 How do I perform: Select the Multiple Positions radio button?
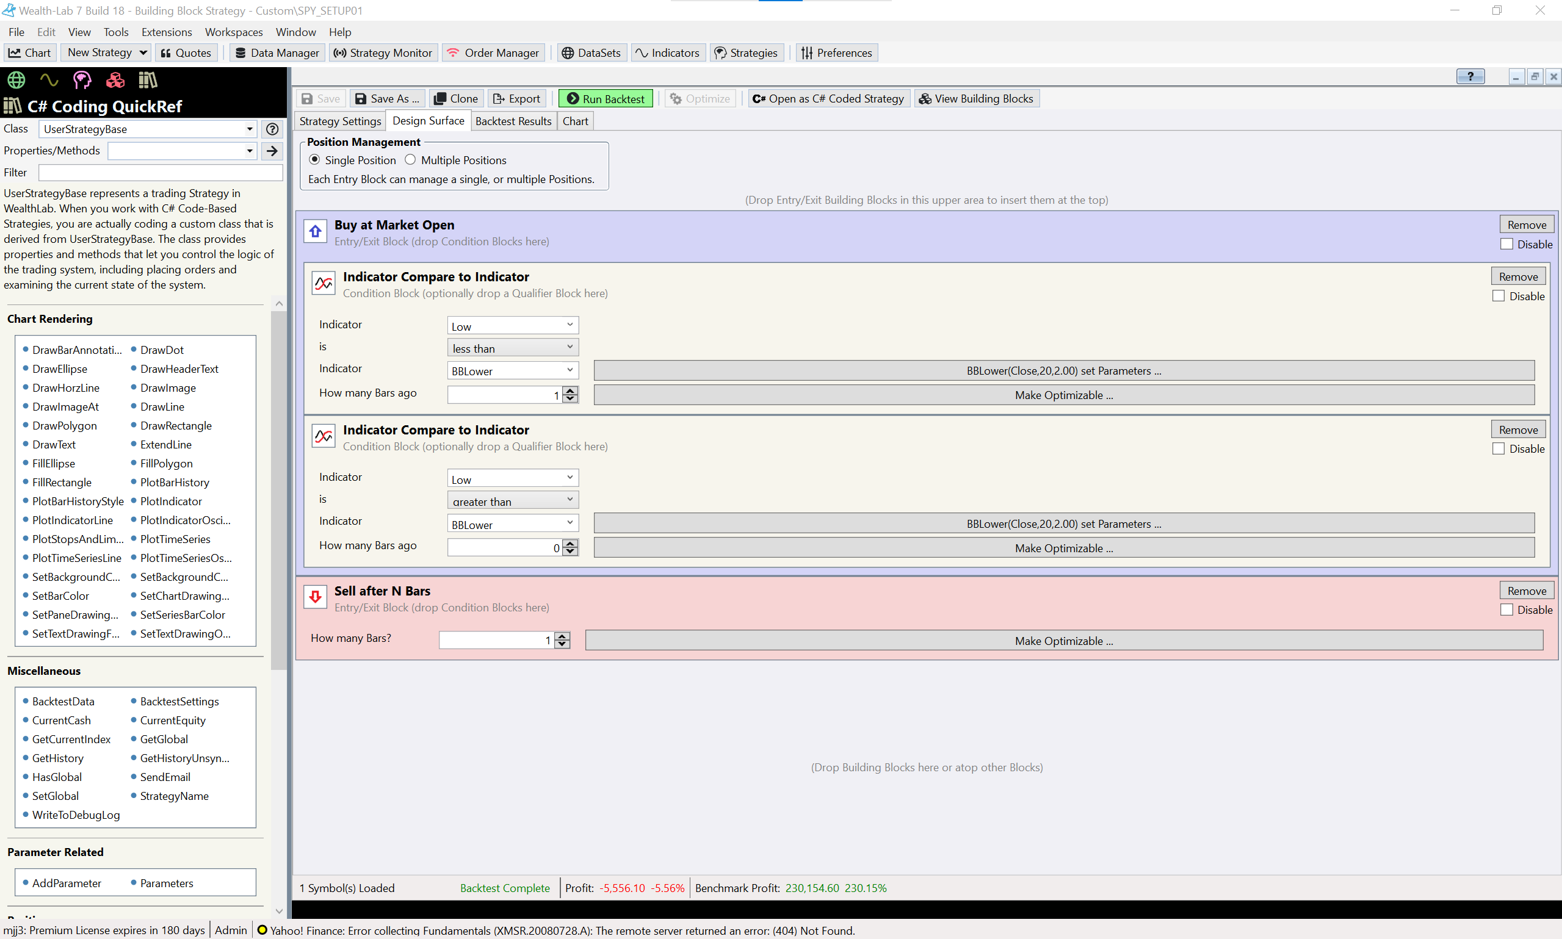411,159
